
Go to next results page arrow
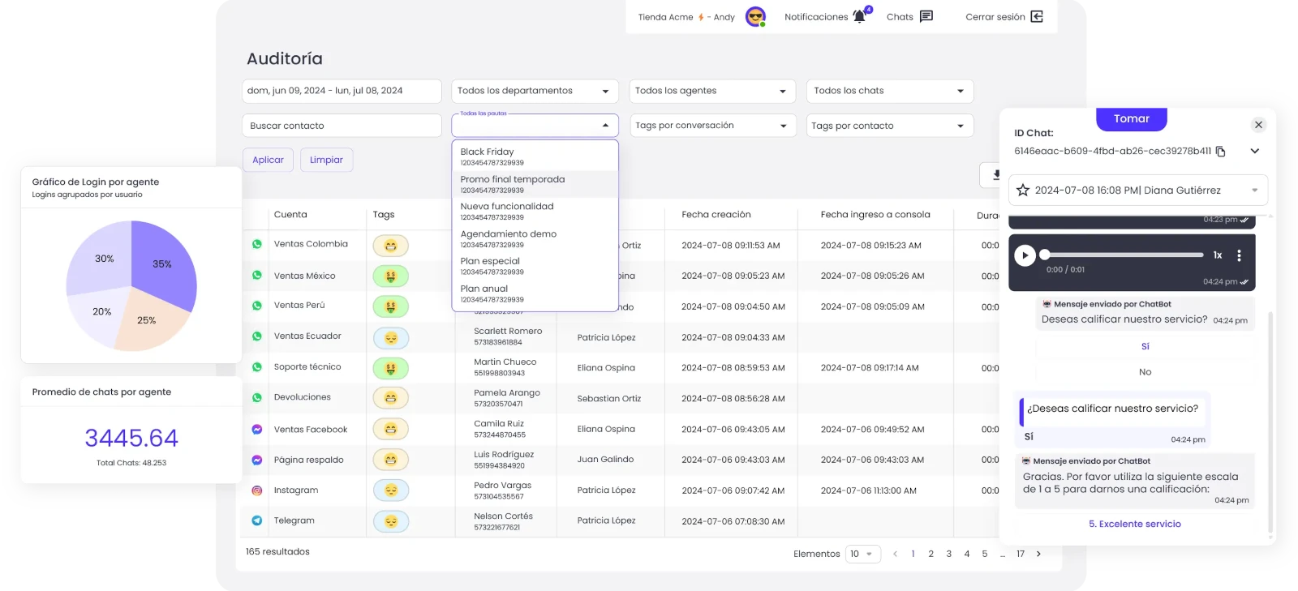(x=1038, y=555)
